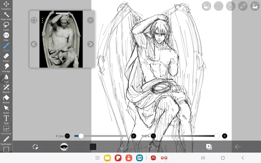
Task: Open the red double-square app icon
Action: (164, 158)
